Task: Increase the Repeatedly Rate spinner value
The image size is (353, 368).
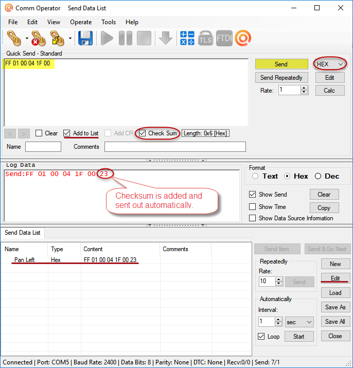Action: coord(279,279)
